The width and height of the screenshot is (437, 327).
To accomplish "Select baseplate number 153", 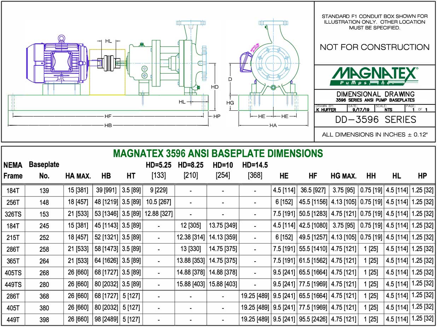I will [x=44, y=214].
